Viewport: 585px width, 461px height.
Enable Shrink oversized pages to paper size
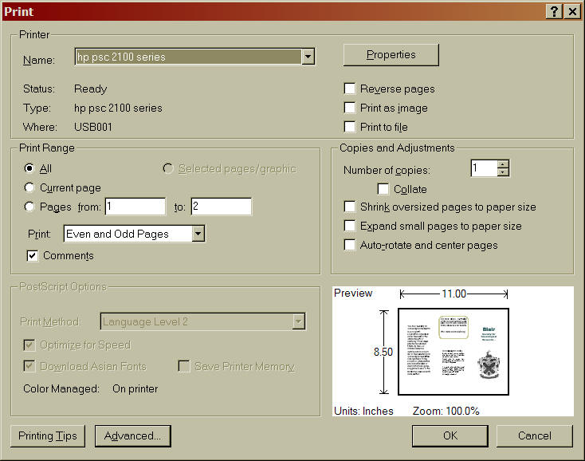coord(350,207)
